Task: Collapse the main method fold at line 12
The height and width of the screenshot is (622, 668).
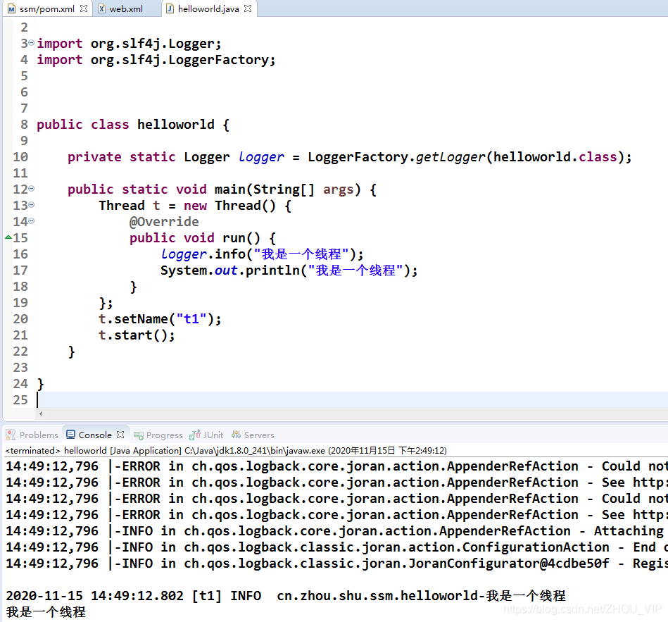Action: point(32,189)
